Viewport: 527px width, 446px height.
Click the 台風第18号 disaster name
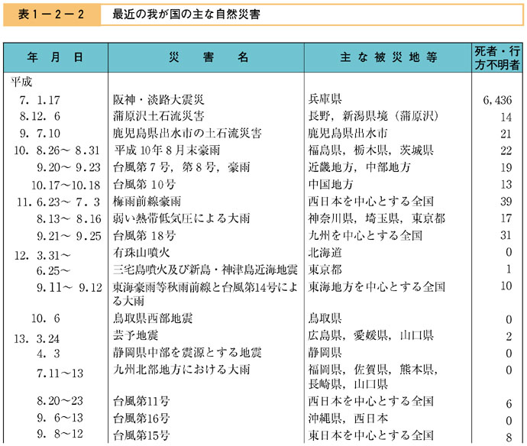[144, 235]
